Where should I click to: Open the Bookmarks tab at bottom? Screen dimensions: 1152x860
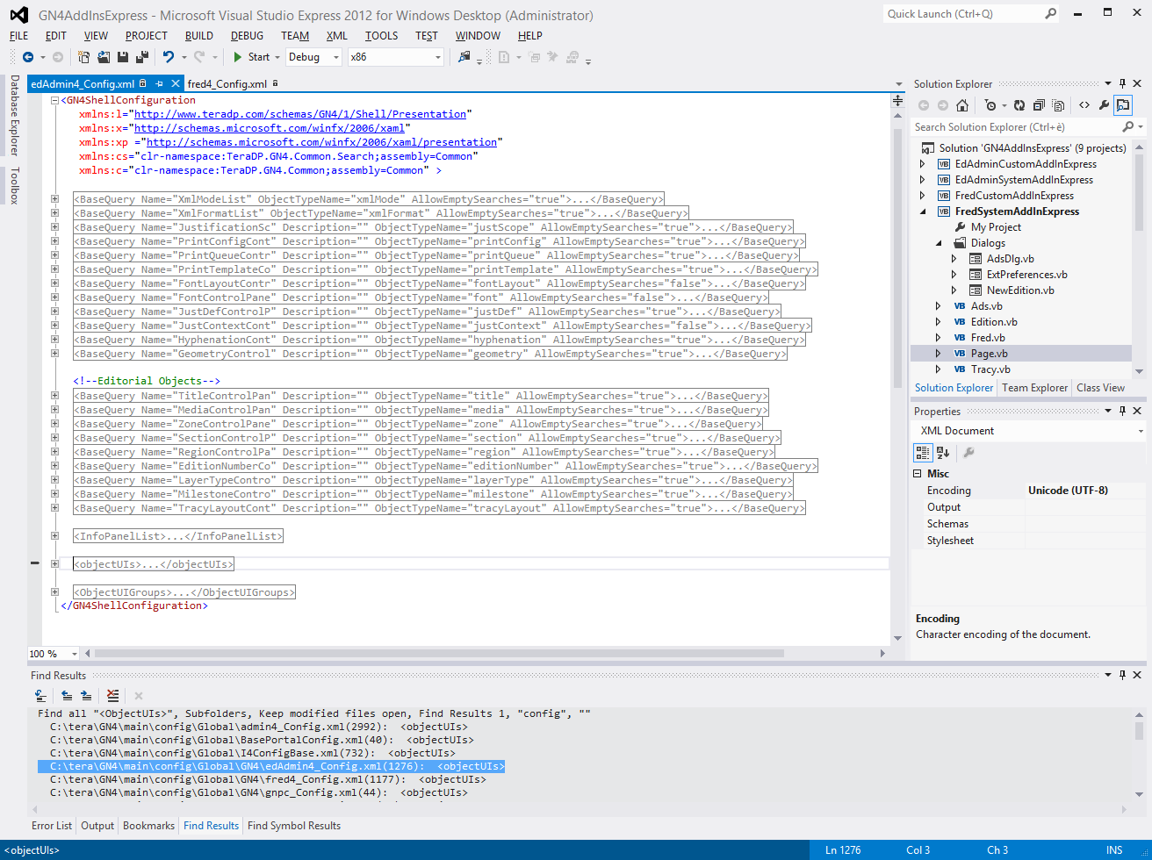tap(148, 826)
